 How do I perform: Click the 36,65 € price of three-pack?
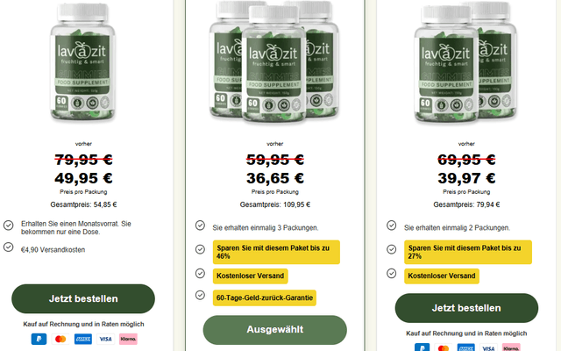point(274,178)
